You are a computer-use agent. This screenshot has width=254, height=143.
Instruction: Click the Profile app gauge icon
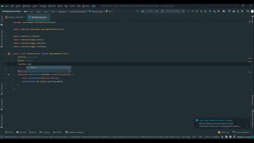coord(210,12)
